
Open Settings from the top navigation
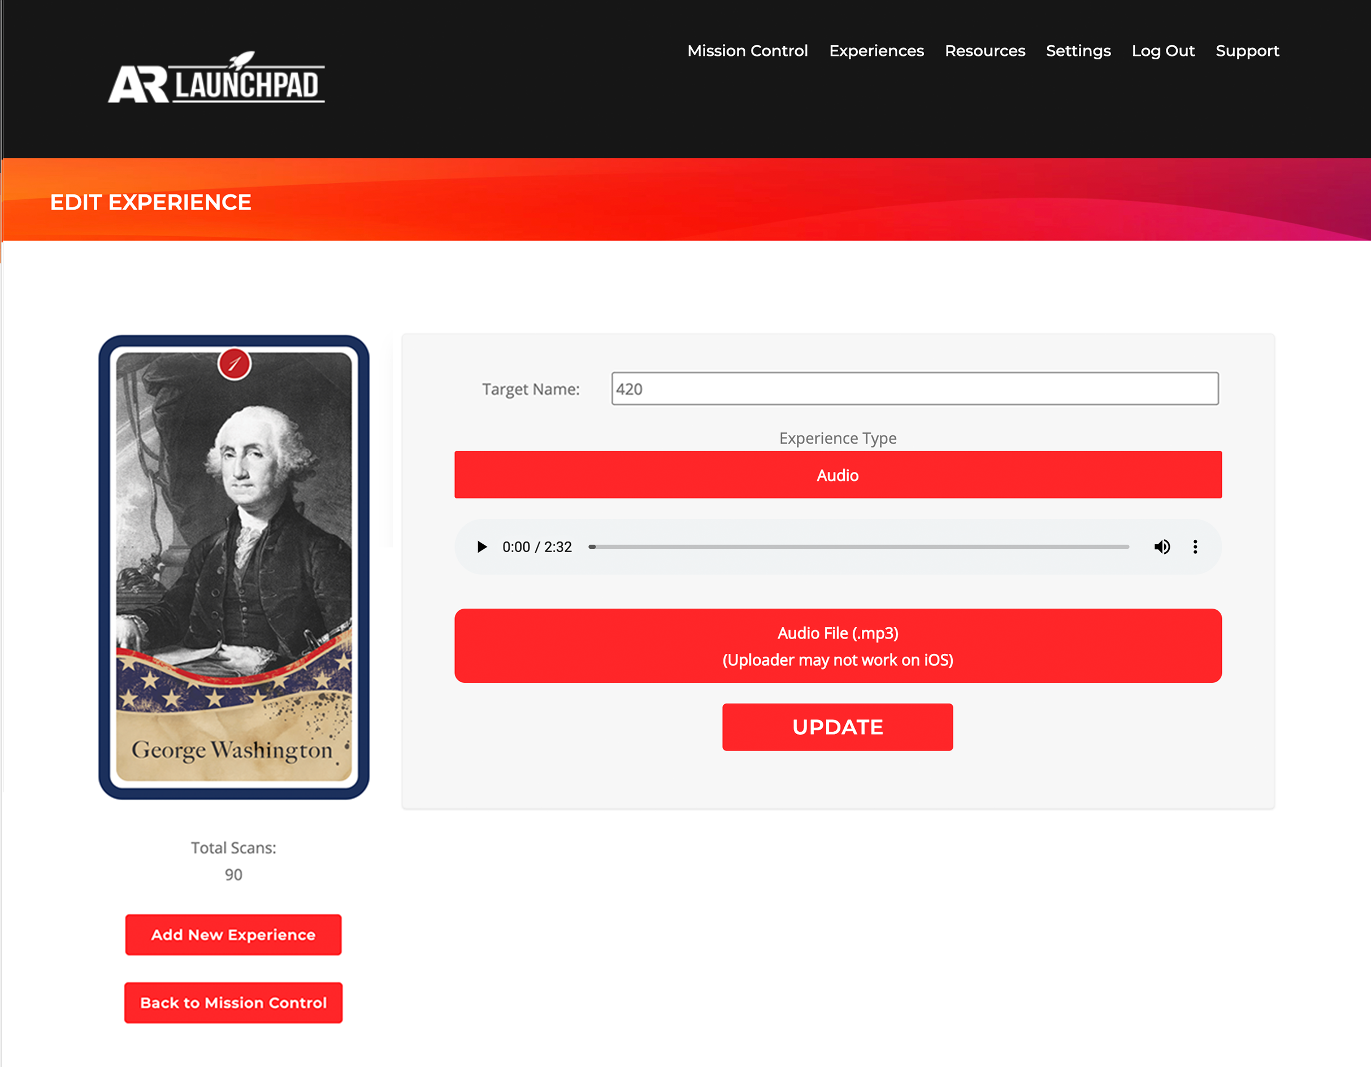click(x=1078, y=51)
